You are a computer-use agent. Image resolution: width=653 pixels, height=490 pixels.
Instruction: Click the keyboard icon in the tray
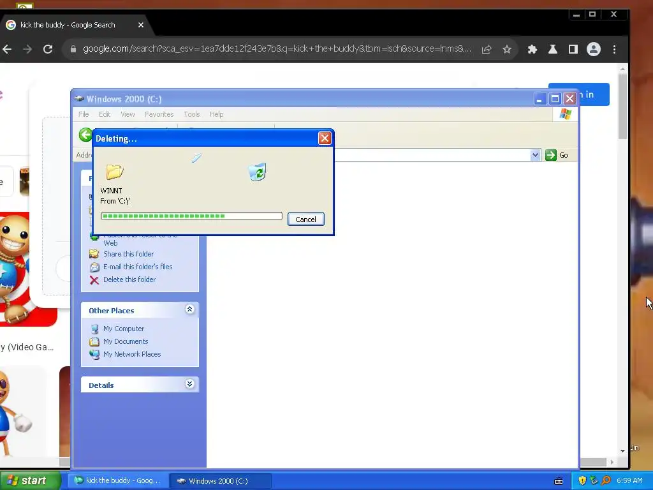point(559,481)
